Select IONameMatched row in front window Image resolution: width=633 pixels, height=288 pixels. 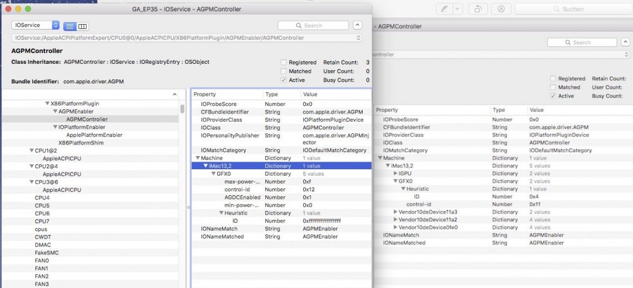tap(281, 236)
